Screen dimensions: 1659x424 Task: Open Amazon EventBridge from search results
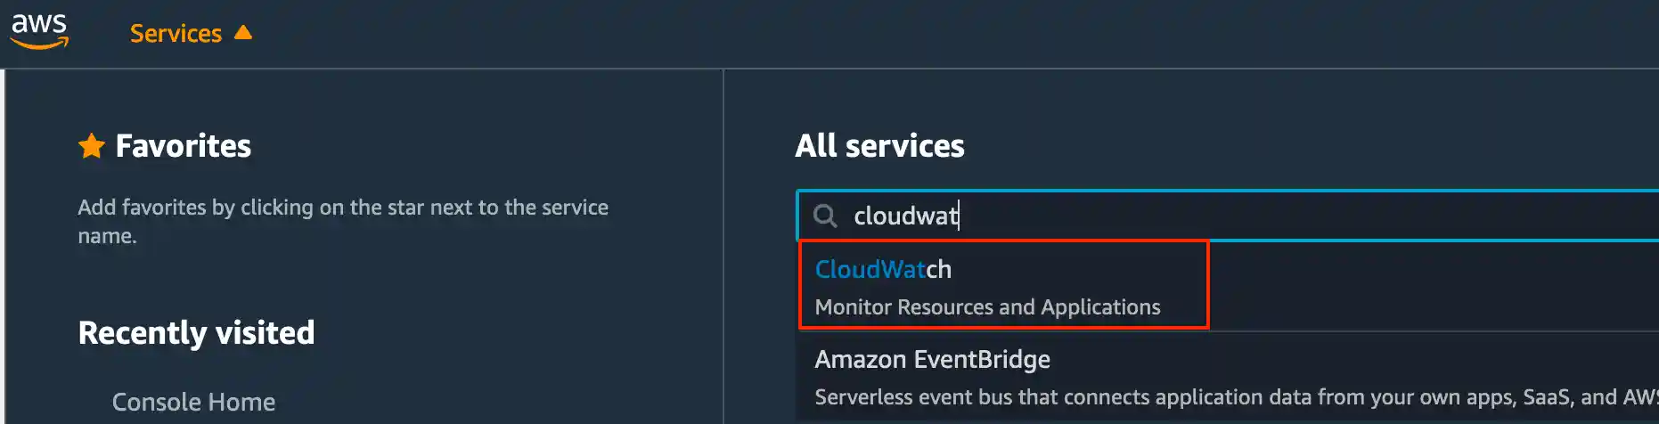tap(932, 360)
